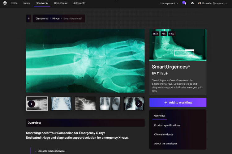Click the Add to workflow button
232x154 pixels.
(178, 102)
